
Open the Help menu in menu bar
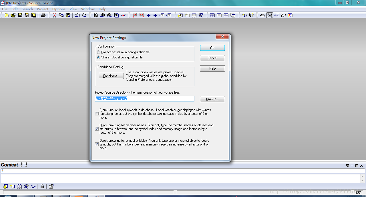point(102,9)
